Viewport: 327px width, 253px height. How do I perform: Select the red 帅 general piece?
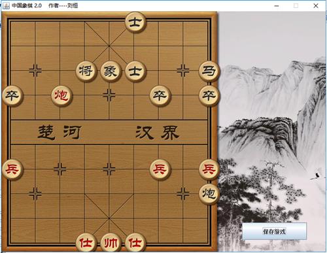[x=111, y=243]
